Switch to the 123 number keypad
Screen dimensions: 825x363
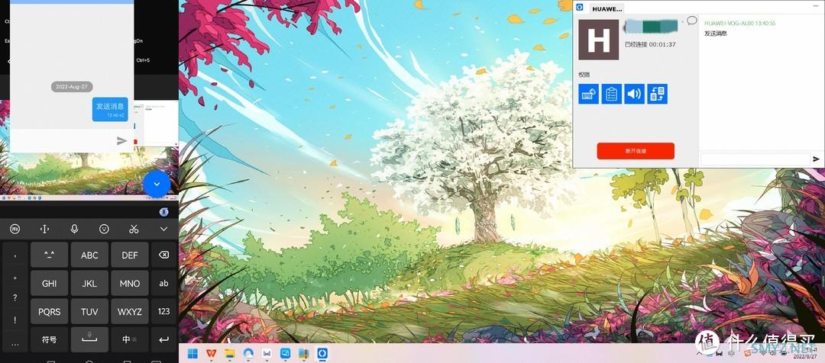(163, 311)
